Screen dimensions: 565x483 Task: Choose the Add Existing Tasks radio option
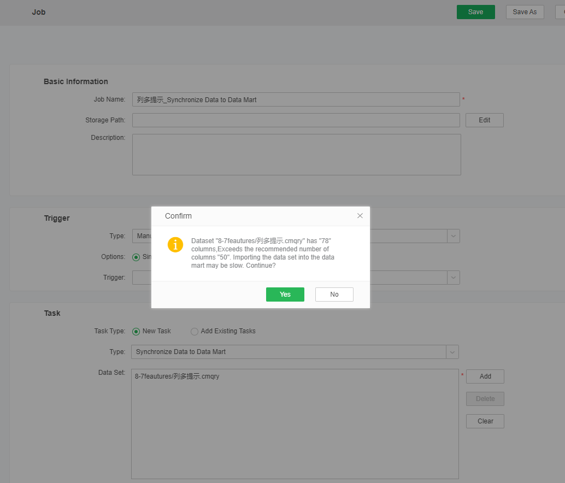pyautogui.click(x=195, y=331)
